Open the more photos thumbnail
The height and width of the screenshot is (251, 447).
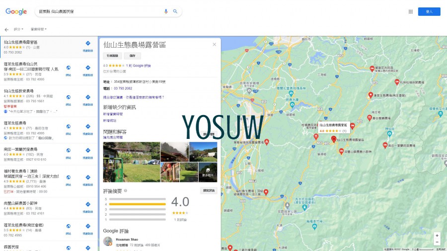[208, 172]
